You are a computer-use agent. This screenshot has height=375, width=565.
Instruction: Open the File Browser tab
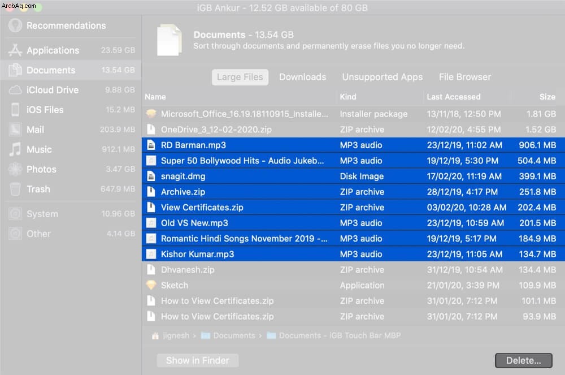tap(465, 77)
